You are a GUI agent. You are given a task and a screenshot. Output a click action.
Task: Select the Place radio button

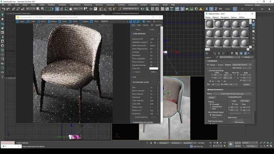coord(241,104)
